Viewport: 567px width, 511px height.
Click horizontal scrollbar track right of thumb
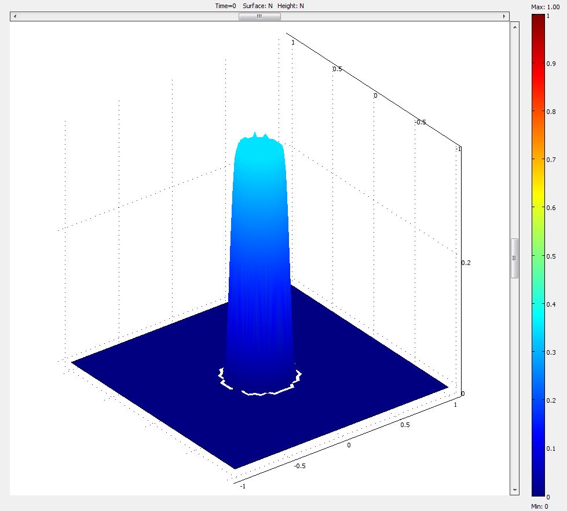point(388,17)
